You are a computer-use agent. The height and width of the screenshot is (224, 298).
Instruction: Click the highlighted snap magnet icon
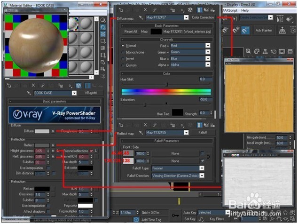[245, 31]
